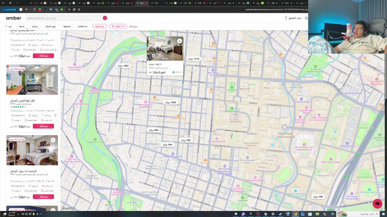The image size is (387, 217).
Task: Click the University of Texas at Austin label
Action: 286,135
